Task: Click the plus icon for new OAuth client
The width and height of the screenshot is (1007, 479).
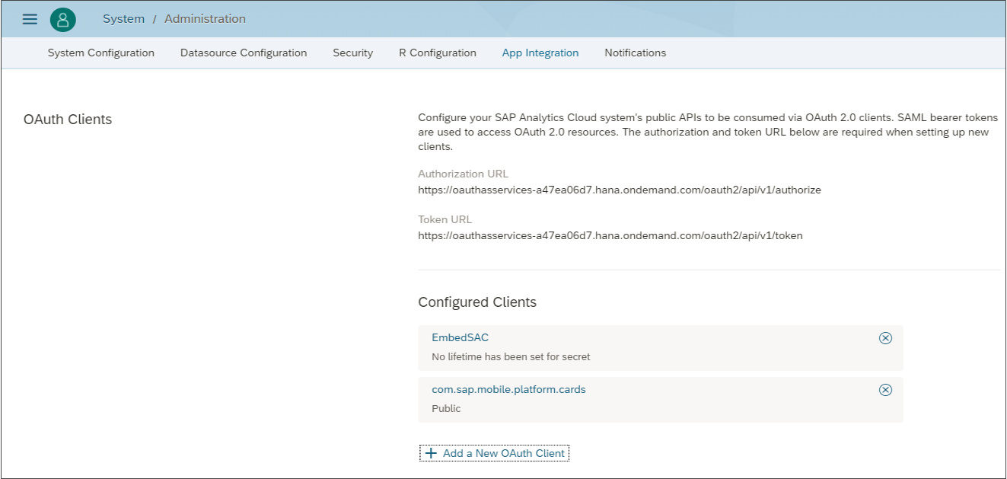Action: click(x=431, y=453)
